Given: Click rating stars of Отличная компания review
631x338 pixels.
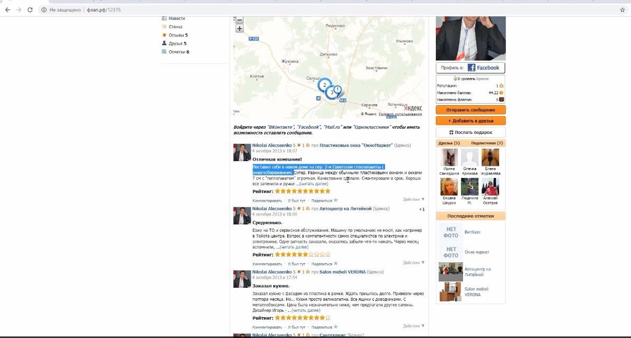Looking at the screenshot, I should [302, 191].
